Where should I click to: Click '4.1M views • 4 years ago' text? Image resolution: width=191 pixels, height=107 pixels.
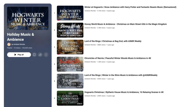[x=106, y=11]
